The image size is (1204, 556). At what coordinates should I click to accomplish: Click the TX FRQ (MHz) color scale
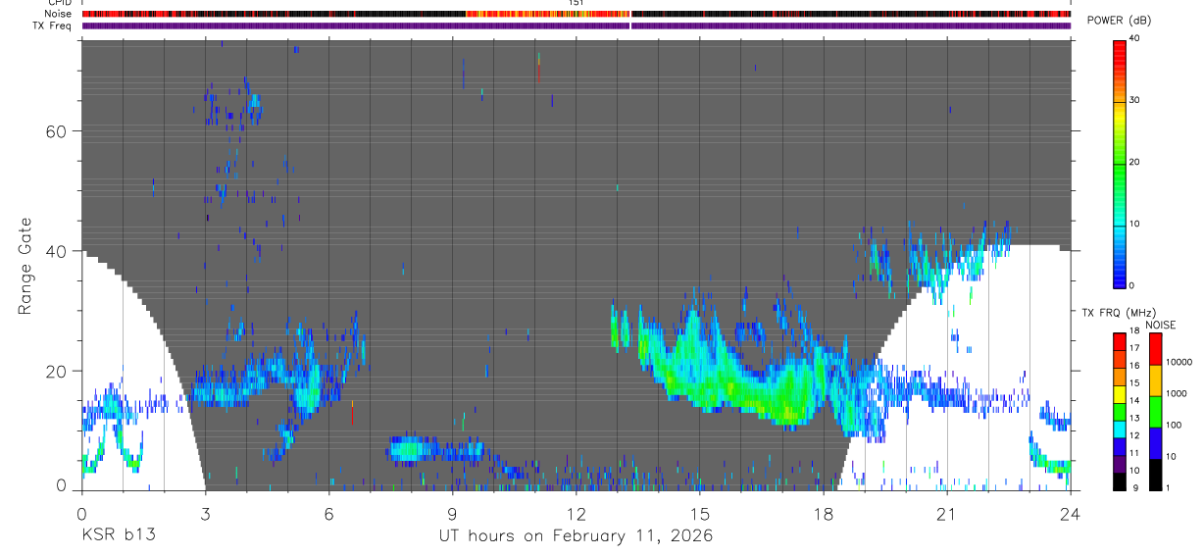click(x=1120, y=412)
